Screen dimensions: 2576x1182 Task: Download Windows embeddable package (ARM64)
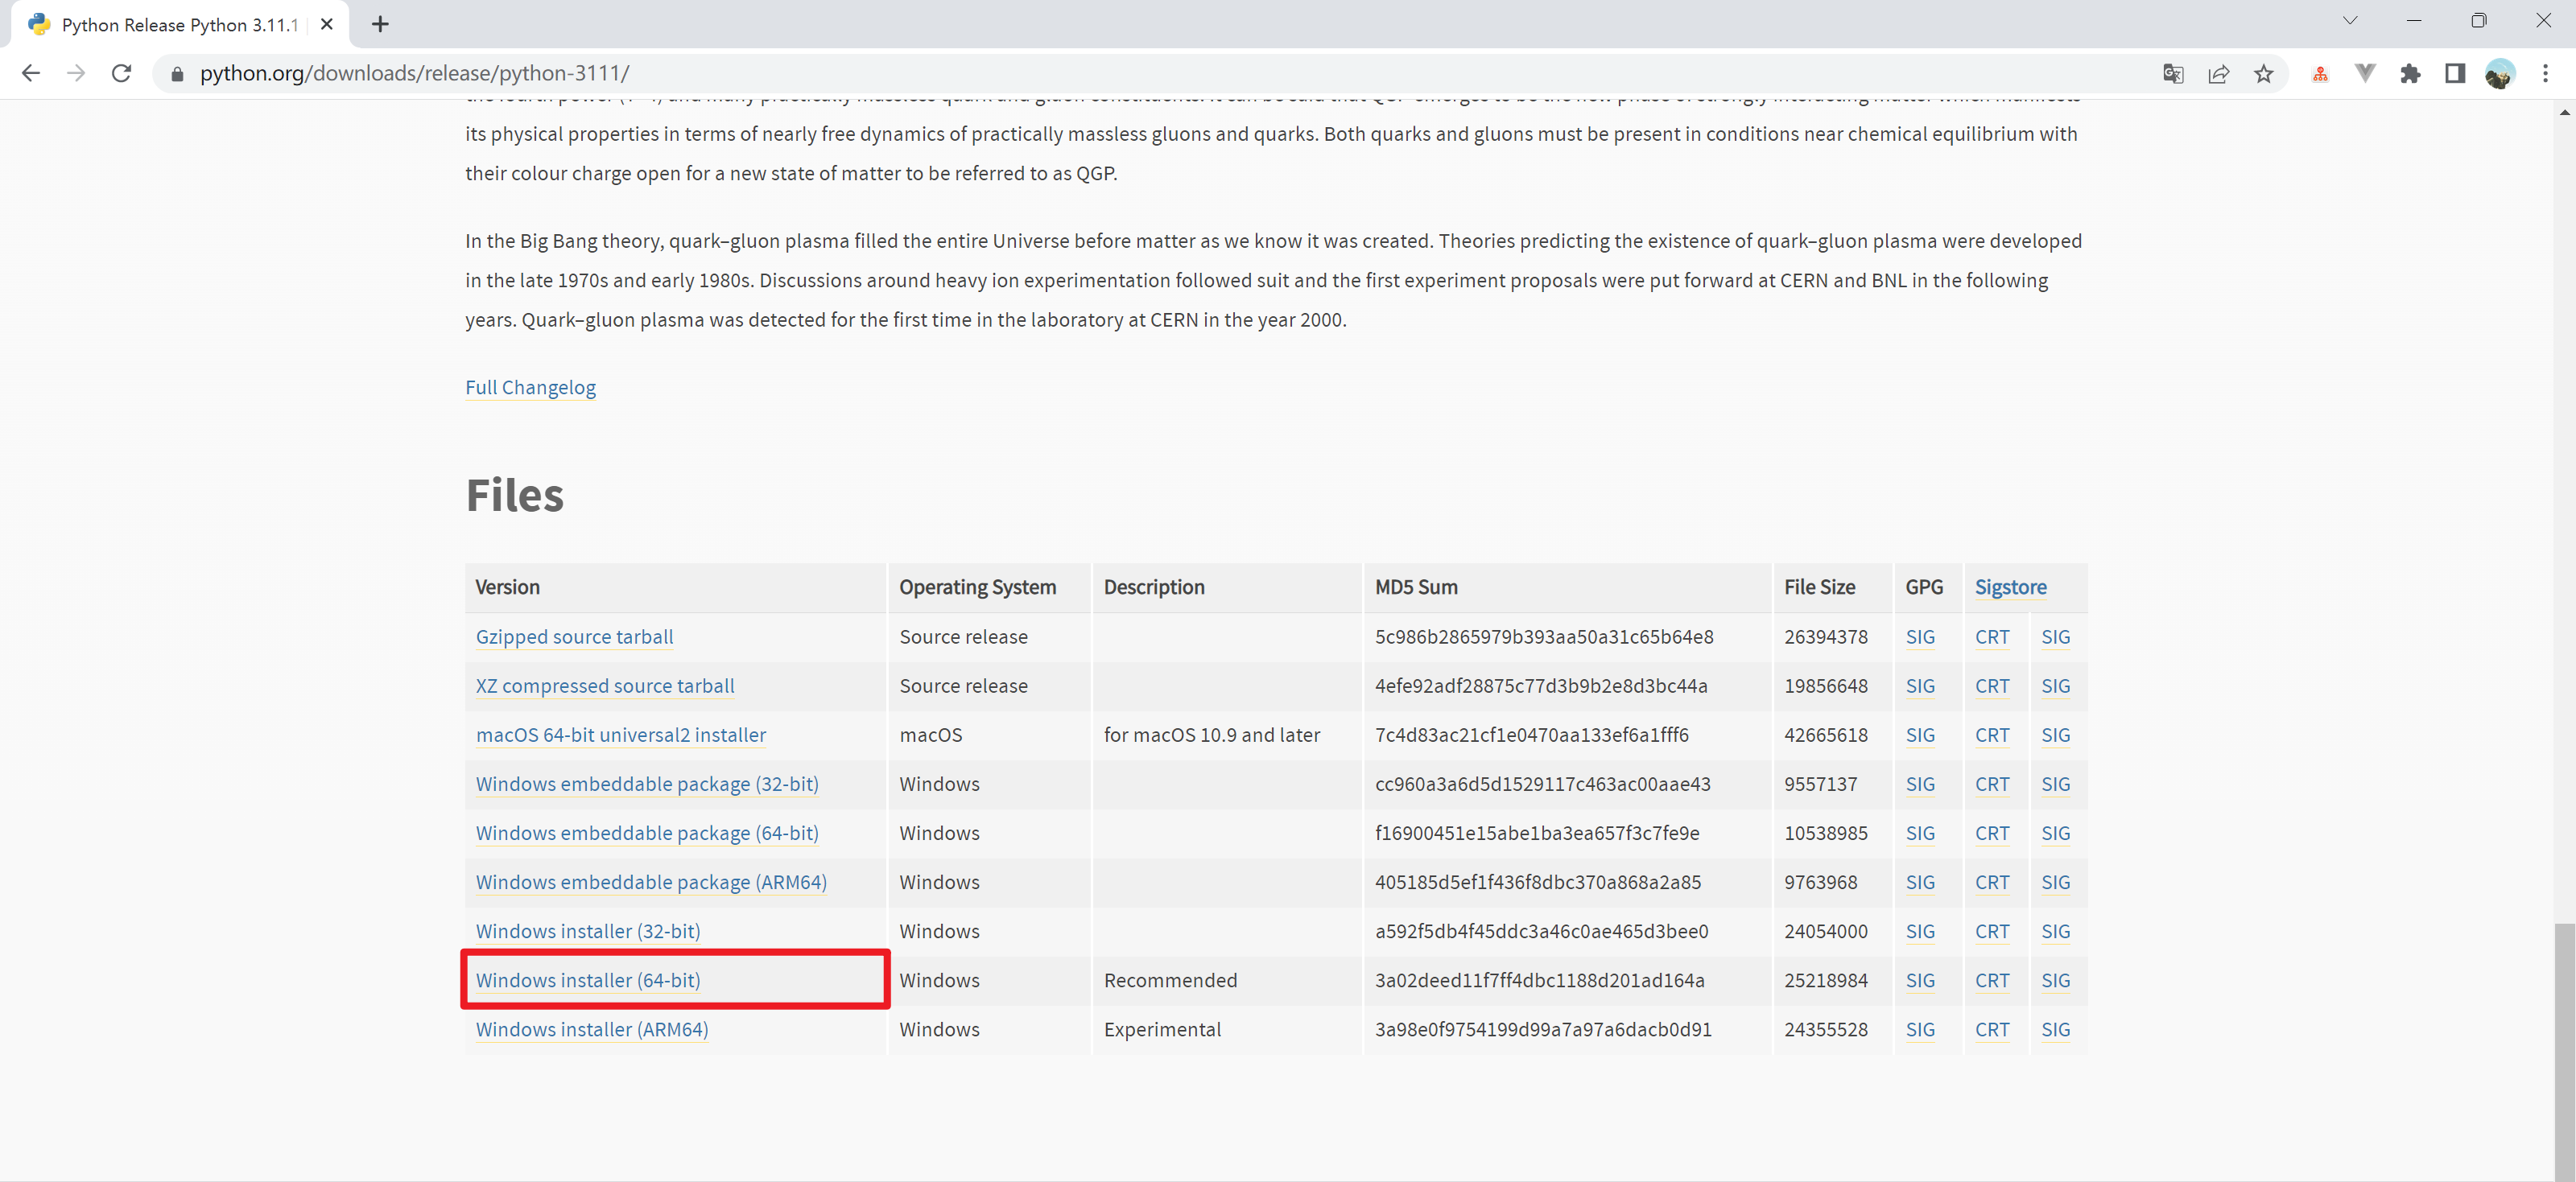coord(651,882)
